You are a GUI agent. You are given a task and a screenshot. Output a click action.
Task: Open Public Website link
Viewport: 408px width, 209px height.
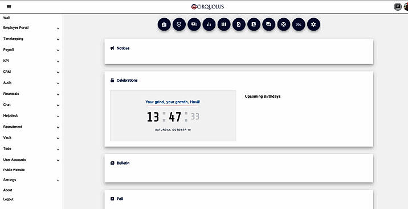14,170
